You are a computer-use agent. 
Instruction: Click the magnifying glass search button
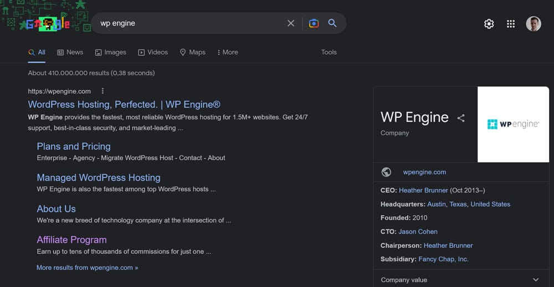332,23
